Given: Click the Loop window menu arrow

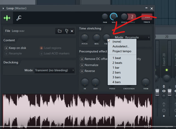Looking at the screenshot, I should (3, 8).
